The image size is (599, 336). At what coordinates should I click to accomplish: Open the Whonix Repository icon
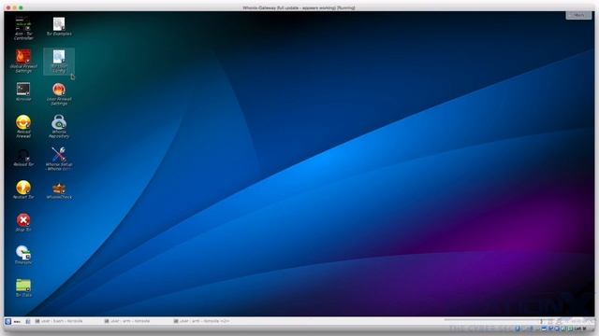point(59,127)
